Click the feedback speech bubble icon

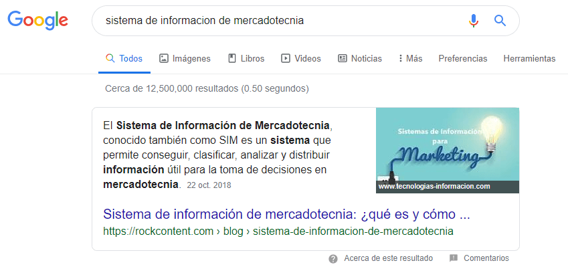click(454, 258)
